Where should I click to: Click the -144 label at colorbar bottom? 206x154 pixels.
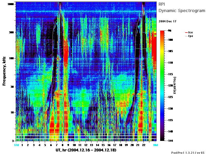tap(170, 141)
